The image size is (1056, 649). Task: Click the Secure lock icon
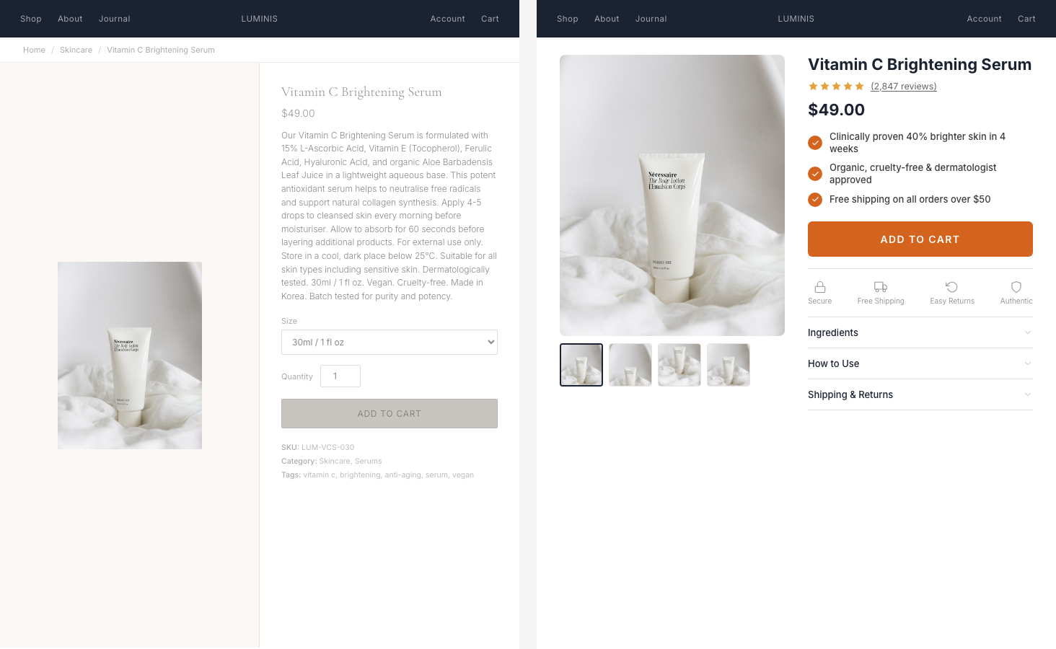pyautogui.click(x=819, y=286)
